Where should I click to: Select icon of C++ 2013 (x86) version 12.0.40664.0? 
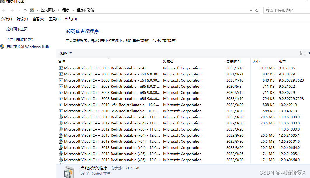click(x=61, y=160)
